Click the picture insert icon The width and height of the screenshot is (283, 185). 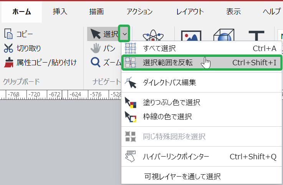pos(191,36)
